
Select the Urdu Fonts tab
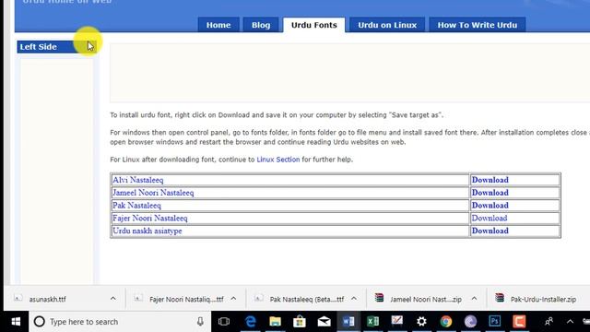coord(313,25)
